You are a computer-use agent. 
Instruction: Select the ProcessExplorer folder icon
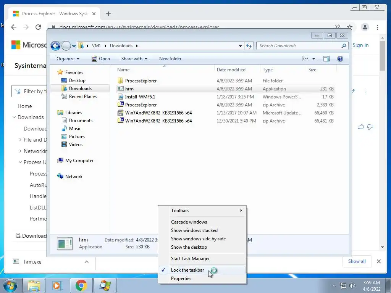click(x=120, y=81)
